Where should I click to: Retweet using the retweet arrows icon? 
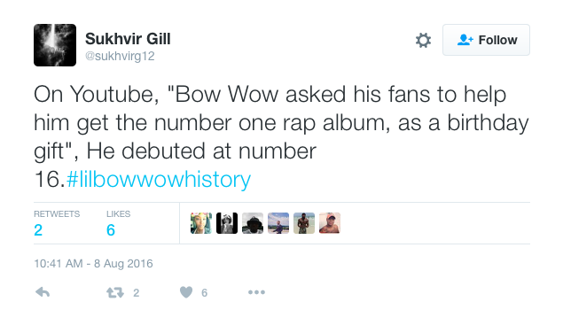(x=115, y=293)
